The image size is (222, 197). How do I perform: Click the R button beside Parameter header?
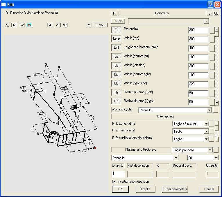[114, 13]
